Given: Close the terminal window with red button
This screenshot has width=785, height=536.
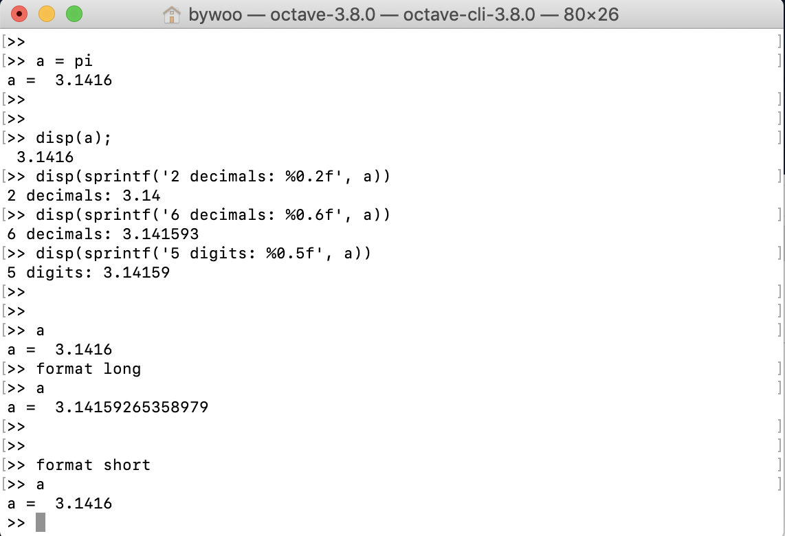Looking at the screenshot, I should point(19,14).
